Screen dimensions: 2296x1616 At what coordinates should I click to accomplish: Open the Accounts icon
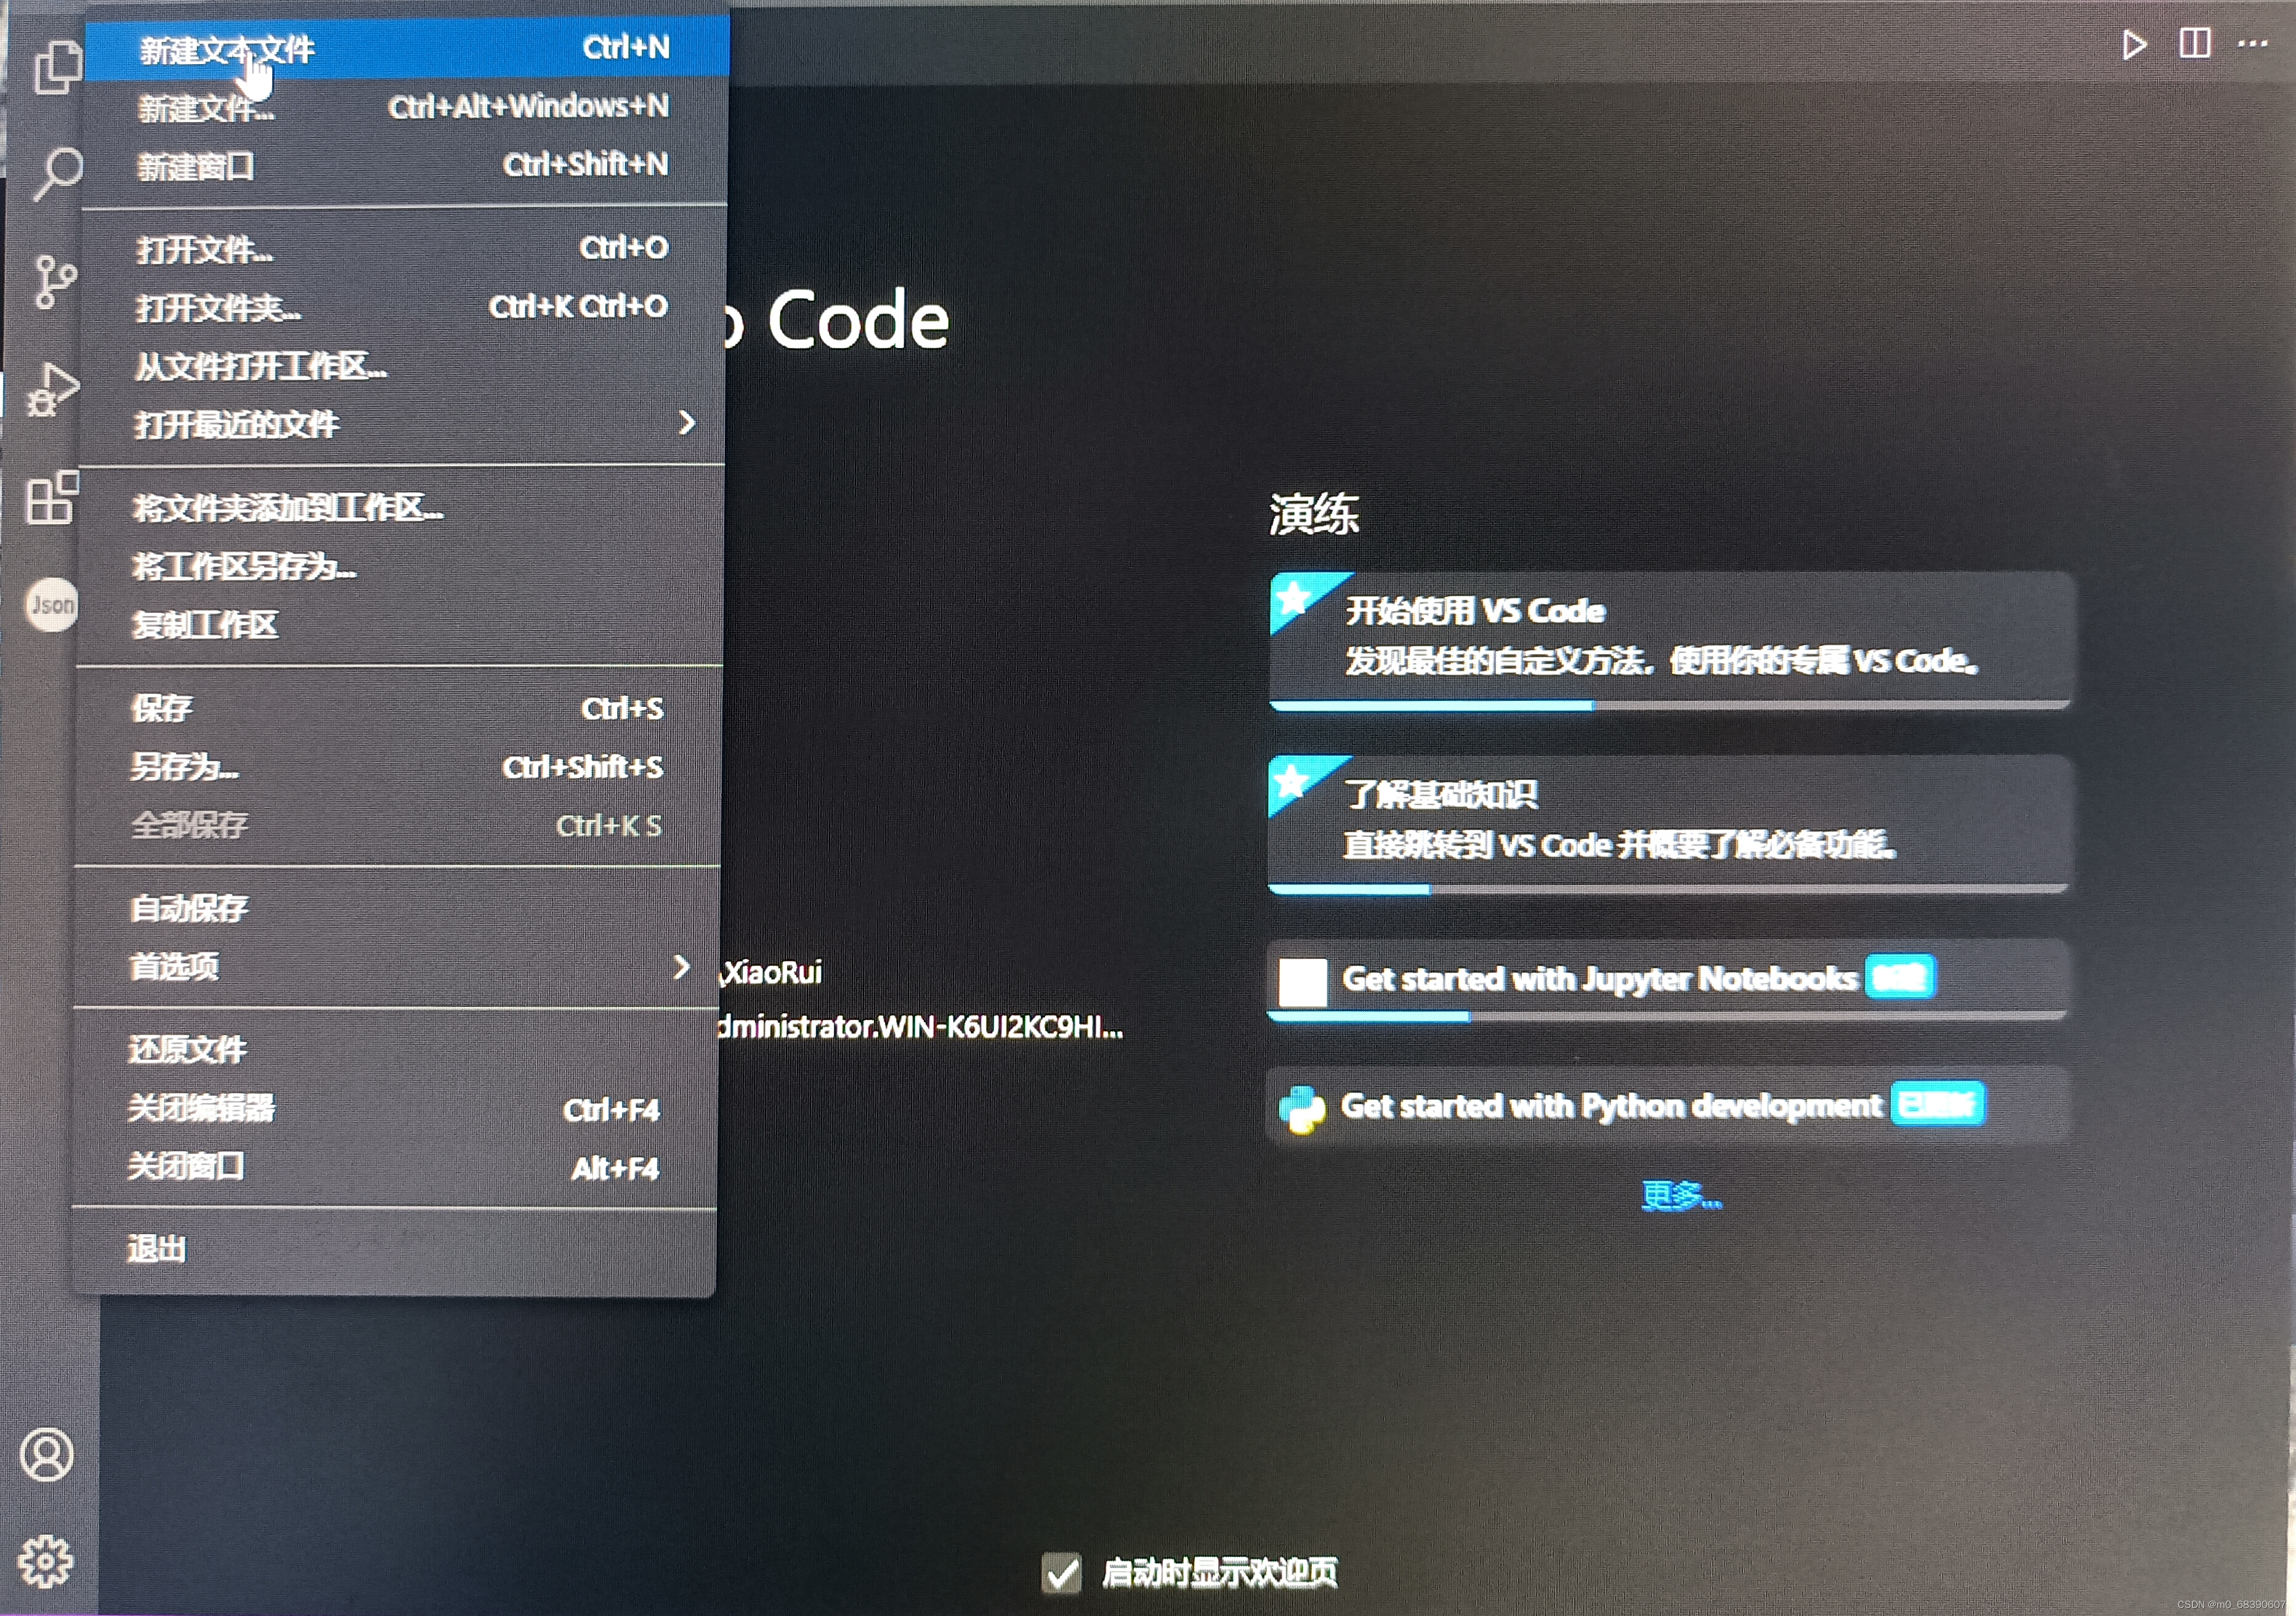(47, 1455)
